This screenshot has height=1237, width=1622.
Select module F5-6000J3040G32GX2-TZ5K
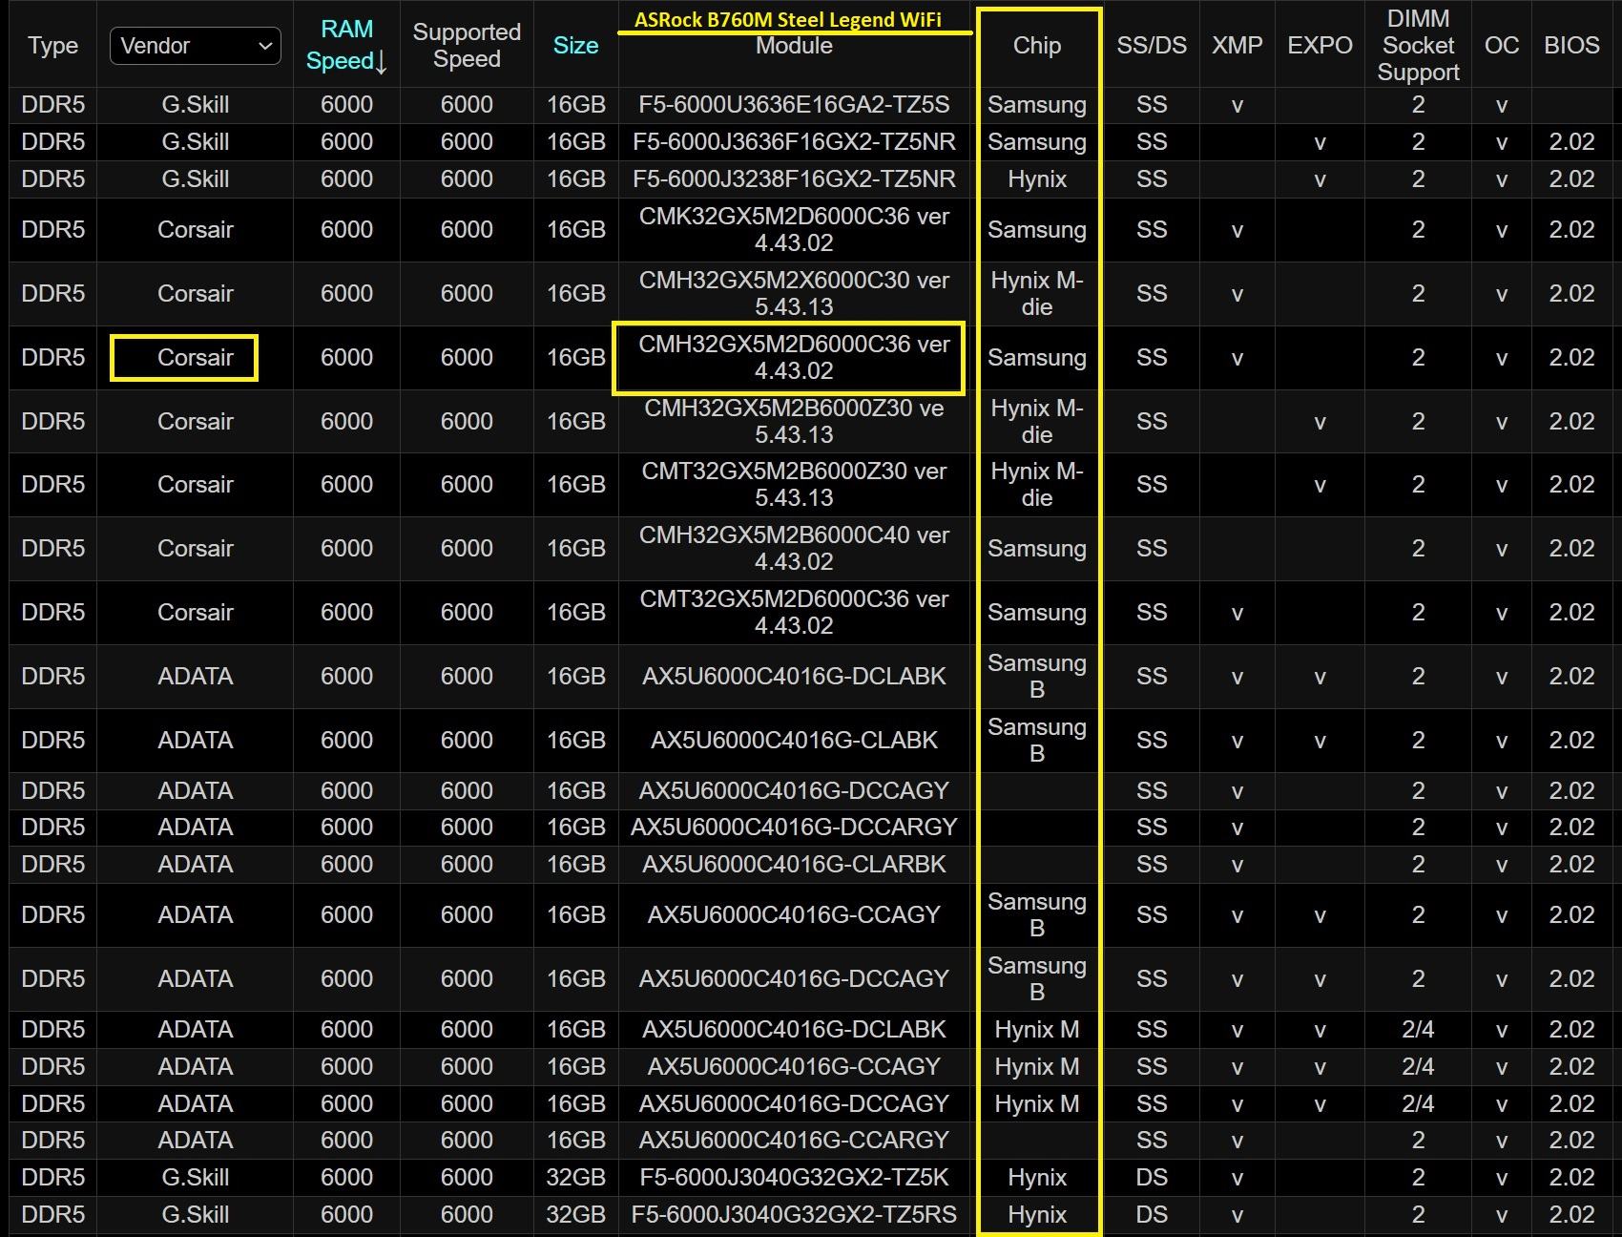pyautogui.click(x=794, y=1177)
